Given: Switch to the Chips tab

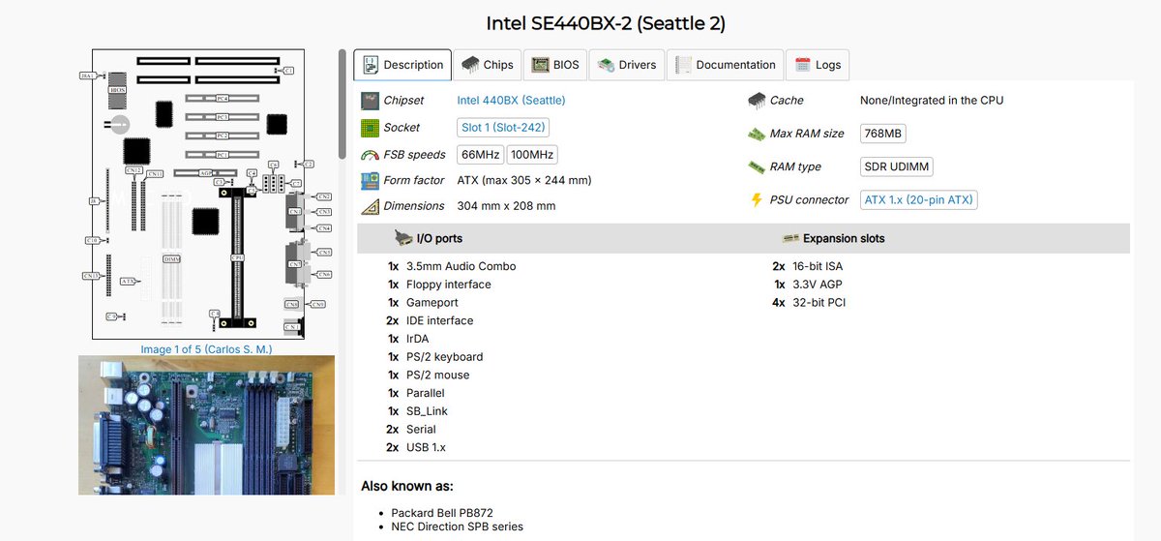Looking at the screenshot, I should (488, 65).
